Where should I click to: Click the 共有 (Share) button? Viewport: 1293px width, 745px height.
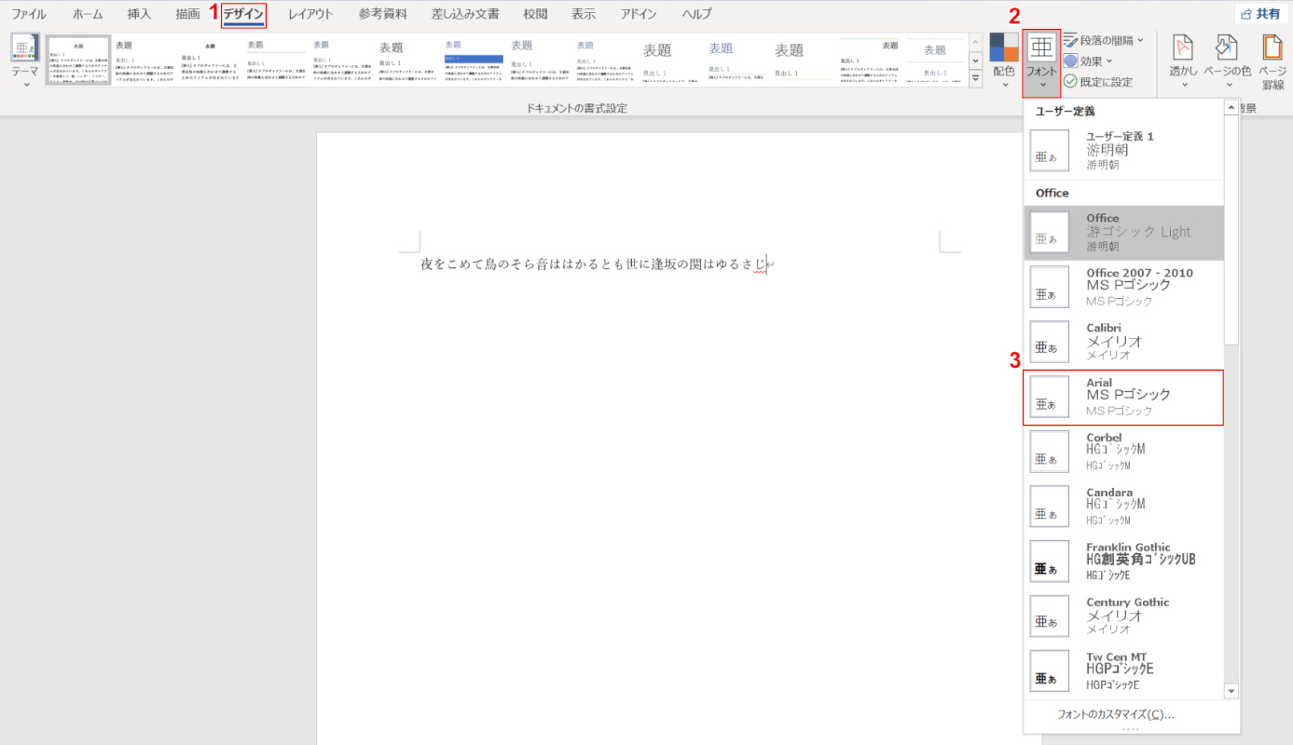[1259, 14]
